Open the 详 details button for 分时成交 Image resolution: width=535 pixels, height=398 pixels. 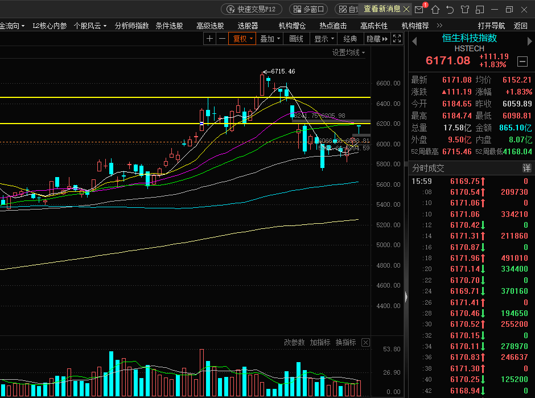click(x=526, y=168)
